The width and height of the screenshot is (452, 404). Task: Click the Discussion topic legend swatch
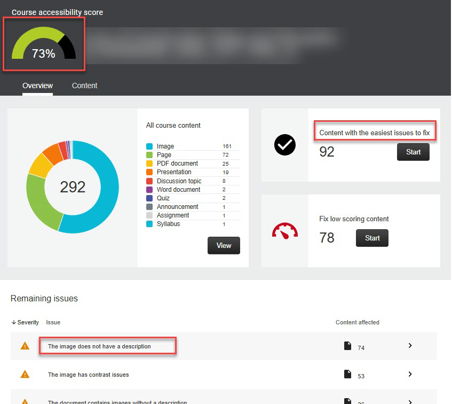click(x=149, y=181)
